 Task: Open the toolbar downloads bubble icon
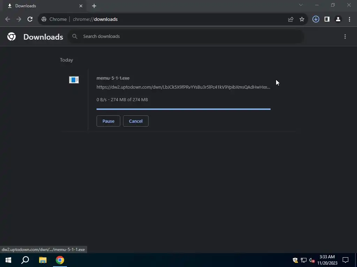click(x=316, y=19)
